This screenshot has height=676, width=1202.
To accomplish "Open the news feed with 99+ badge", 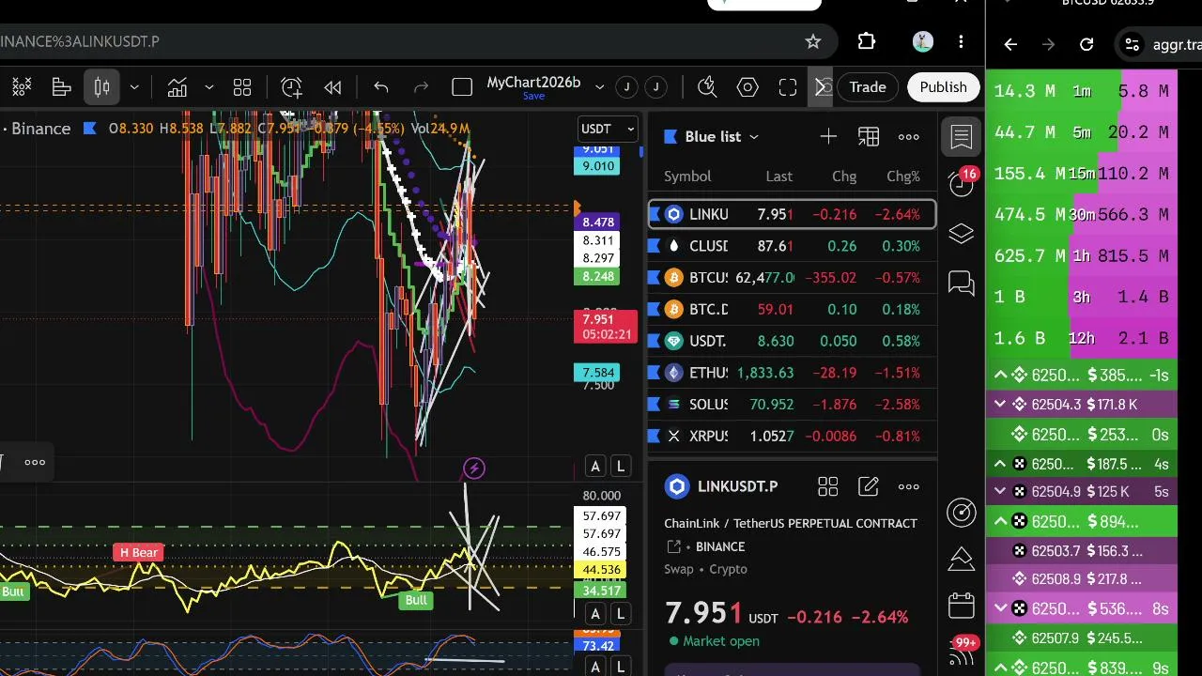I will (962, 650).
